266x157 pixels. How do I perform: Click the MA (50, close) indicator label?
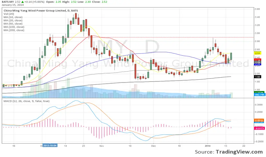pos(13,24)
